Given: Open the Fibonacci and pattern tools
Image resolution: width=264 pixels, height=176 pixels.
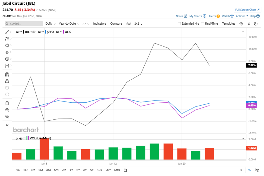Looking at the screenshot, I should [x=7, y=39].
